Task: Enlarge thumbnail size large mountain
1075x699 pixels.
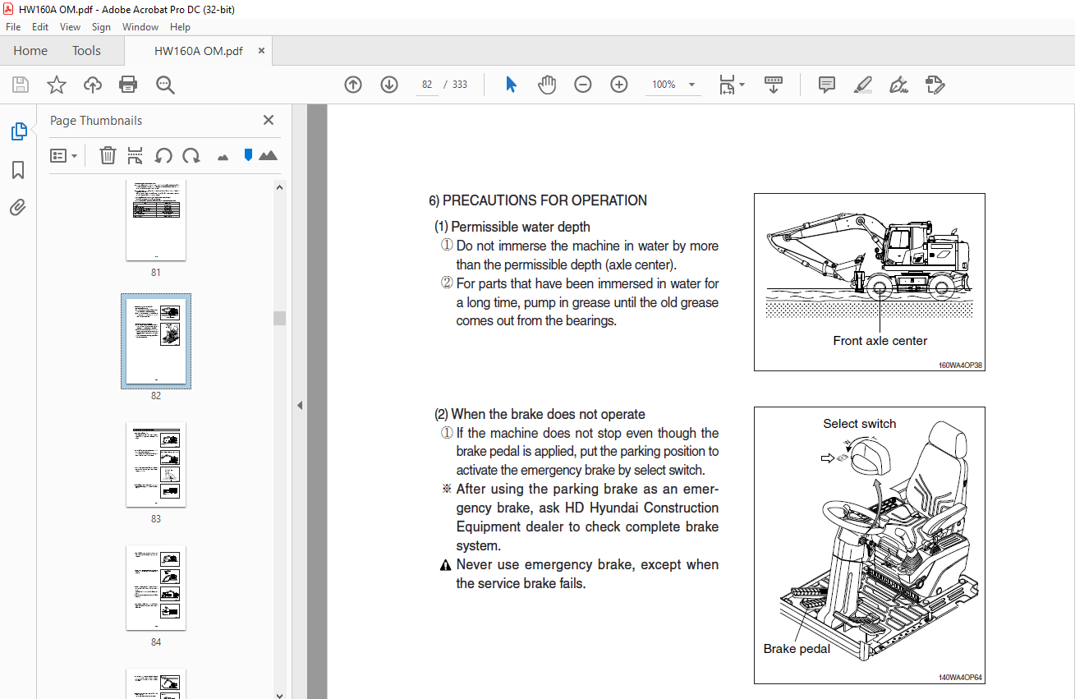Action: [x=268, y=155]
